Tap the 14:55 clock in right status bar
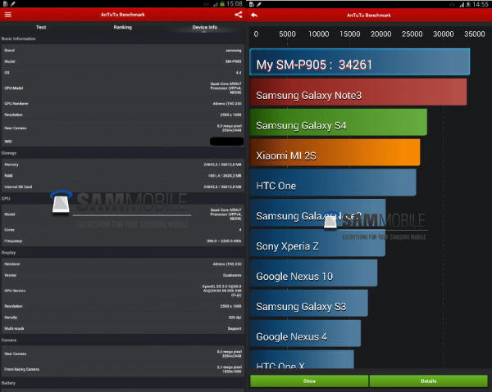This screenshot has height=392, width=492. click(481, 4)
